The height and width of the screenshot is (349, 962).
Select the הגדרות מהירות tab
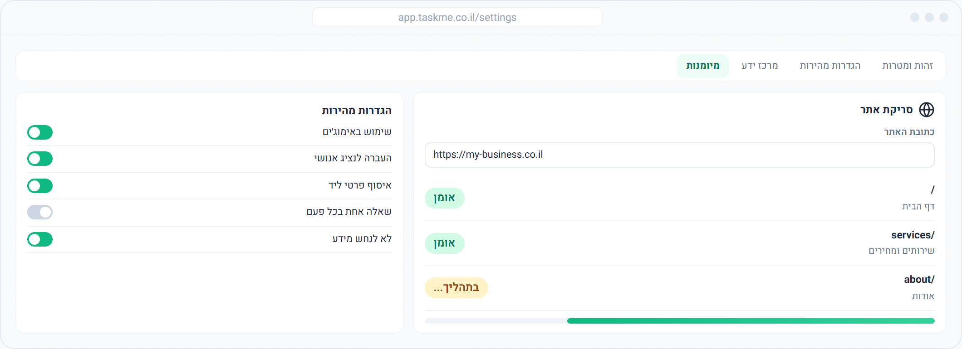(830, 66)
